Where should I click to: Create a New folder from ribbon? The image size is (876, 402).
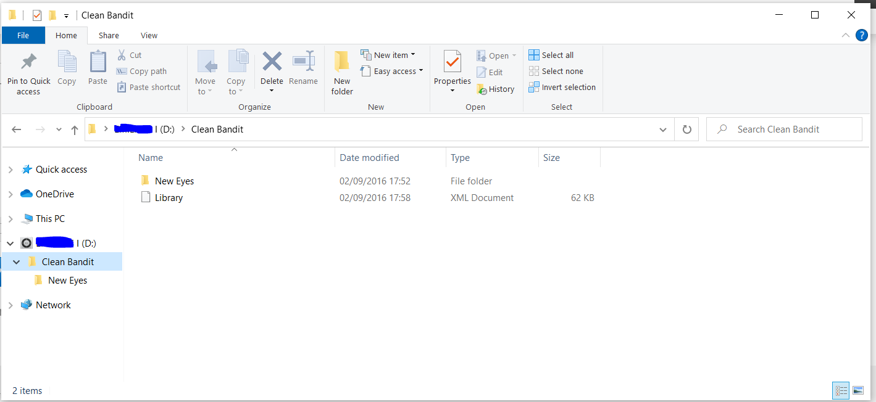pyautogui.click(x=342, y=73)
